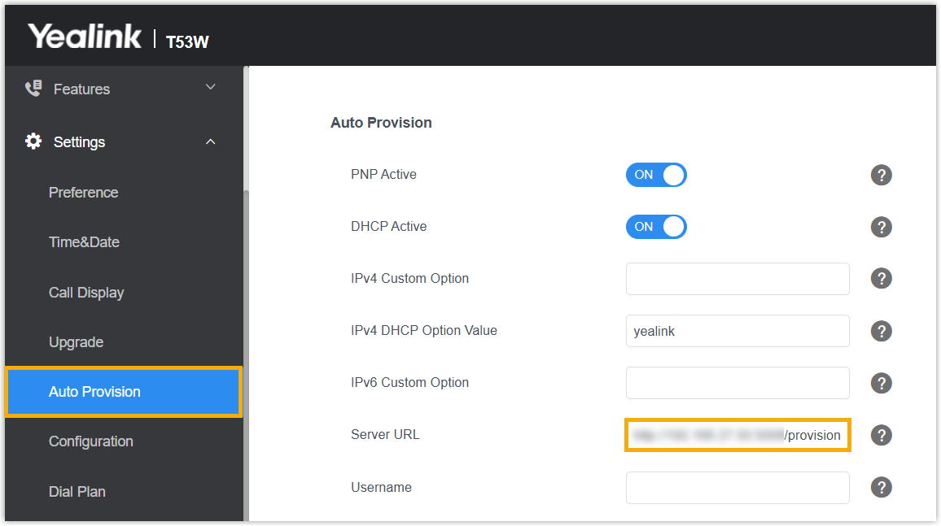Go to Time&Date settings

(84, 242)
